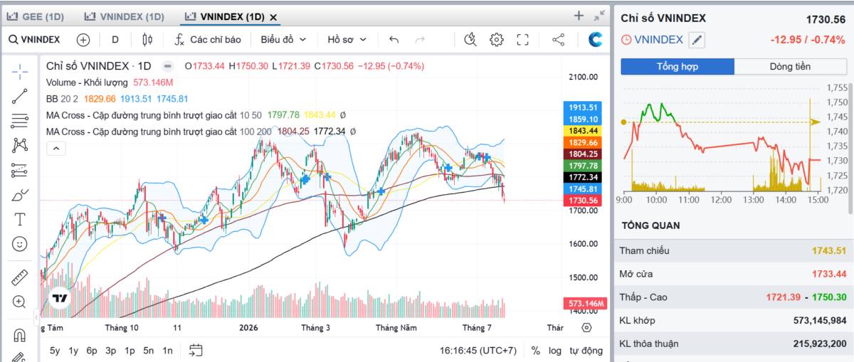Switch to the second VNINDEX (1D) tab

click(x=124, y=16)
